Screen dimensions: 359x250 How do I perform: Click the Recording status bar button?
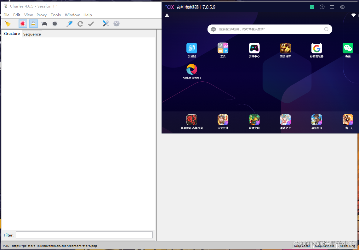pos(347,246)
